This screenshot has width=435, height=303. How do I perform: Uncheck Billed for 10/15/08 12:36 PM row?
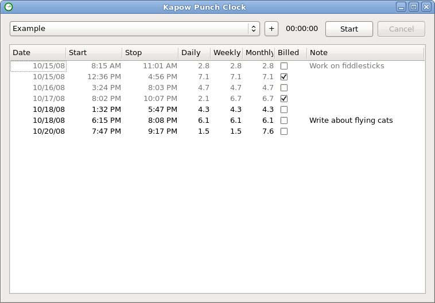(284, 77)
